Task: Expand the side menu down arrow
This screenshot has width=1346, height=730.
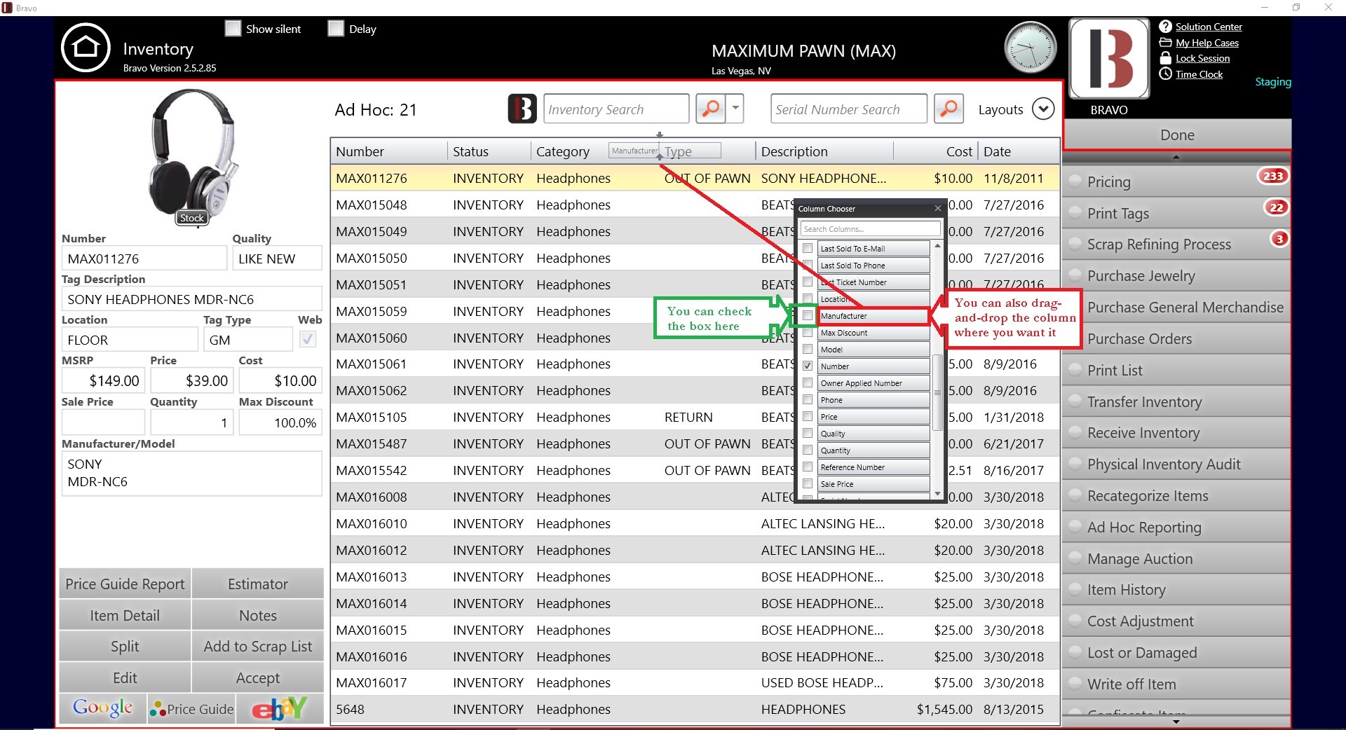Action: (1176, 722)
